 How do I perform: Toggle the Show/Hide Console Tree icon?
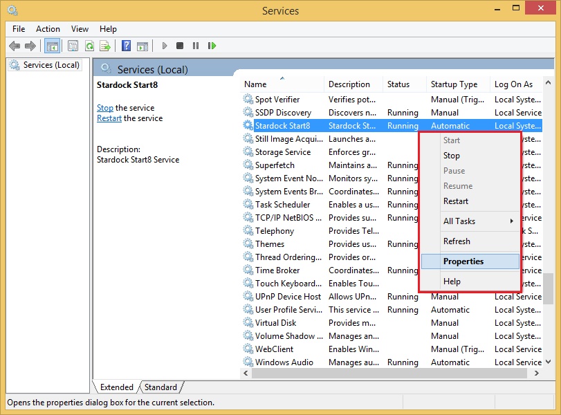coord(53,46)
